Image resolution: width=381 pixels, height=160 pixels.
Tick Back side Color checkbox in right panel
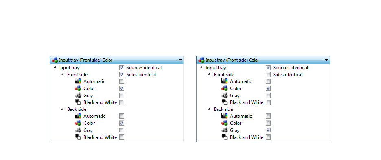tap(268, 123)
